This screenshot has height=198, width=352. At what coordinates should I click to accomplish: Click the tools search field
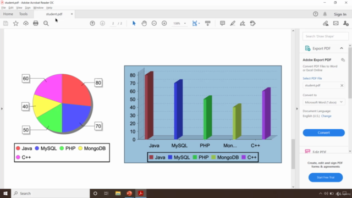click(x=326, y=36)
